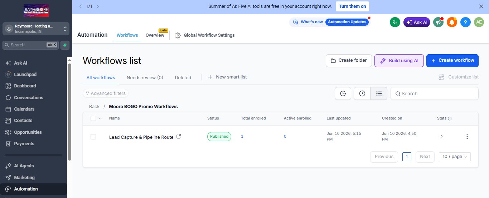Click Back in the folder breadcrumb

click(95, 107)
